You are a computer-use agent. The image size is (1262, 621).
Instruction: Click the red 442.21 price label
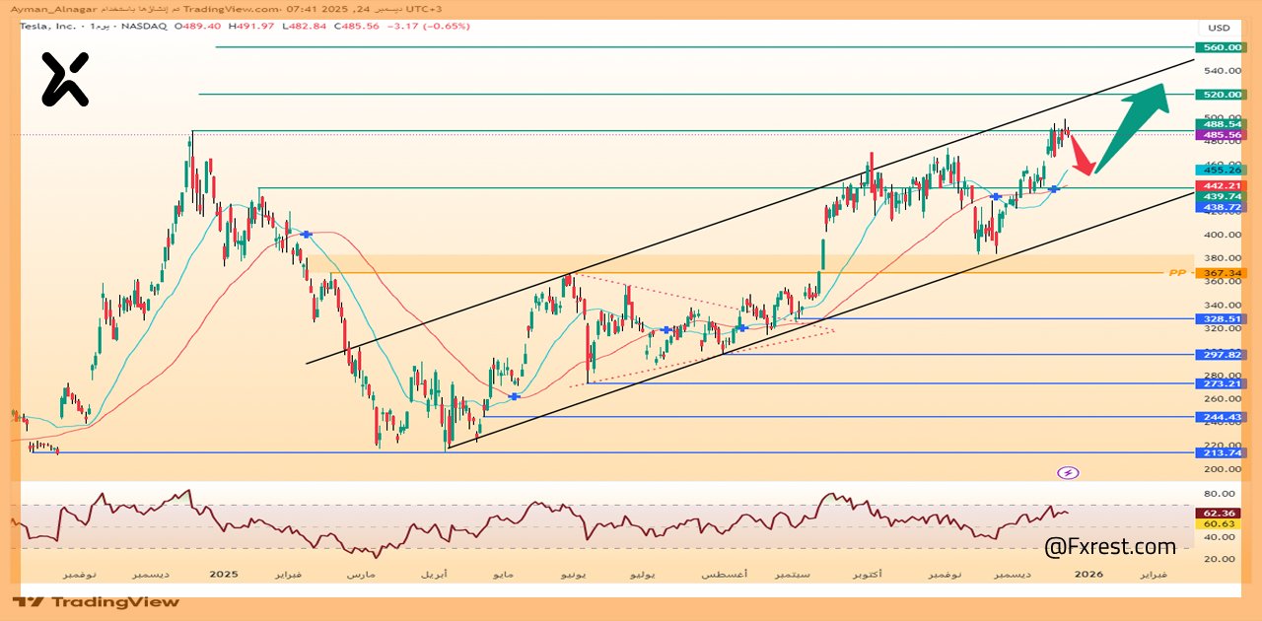coord(1221,185)
